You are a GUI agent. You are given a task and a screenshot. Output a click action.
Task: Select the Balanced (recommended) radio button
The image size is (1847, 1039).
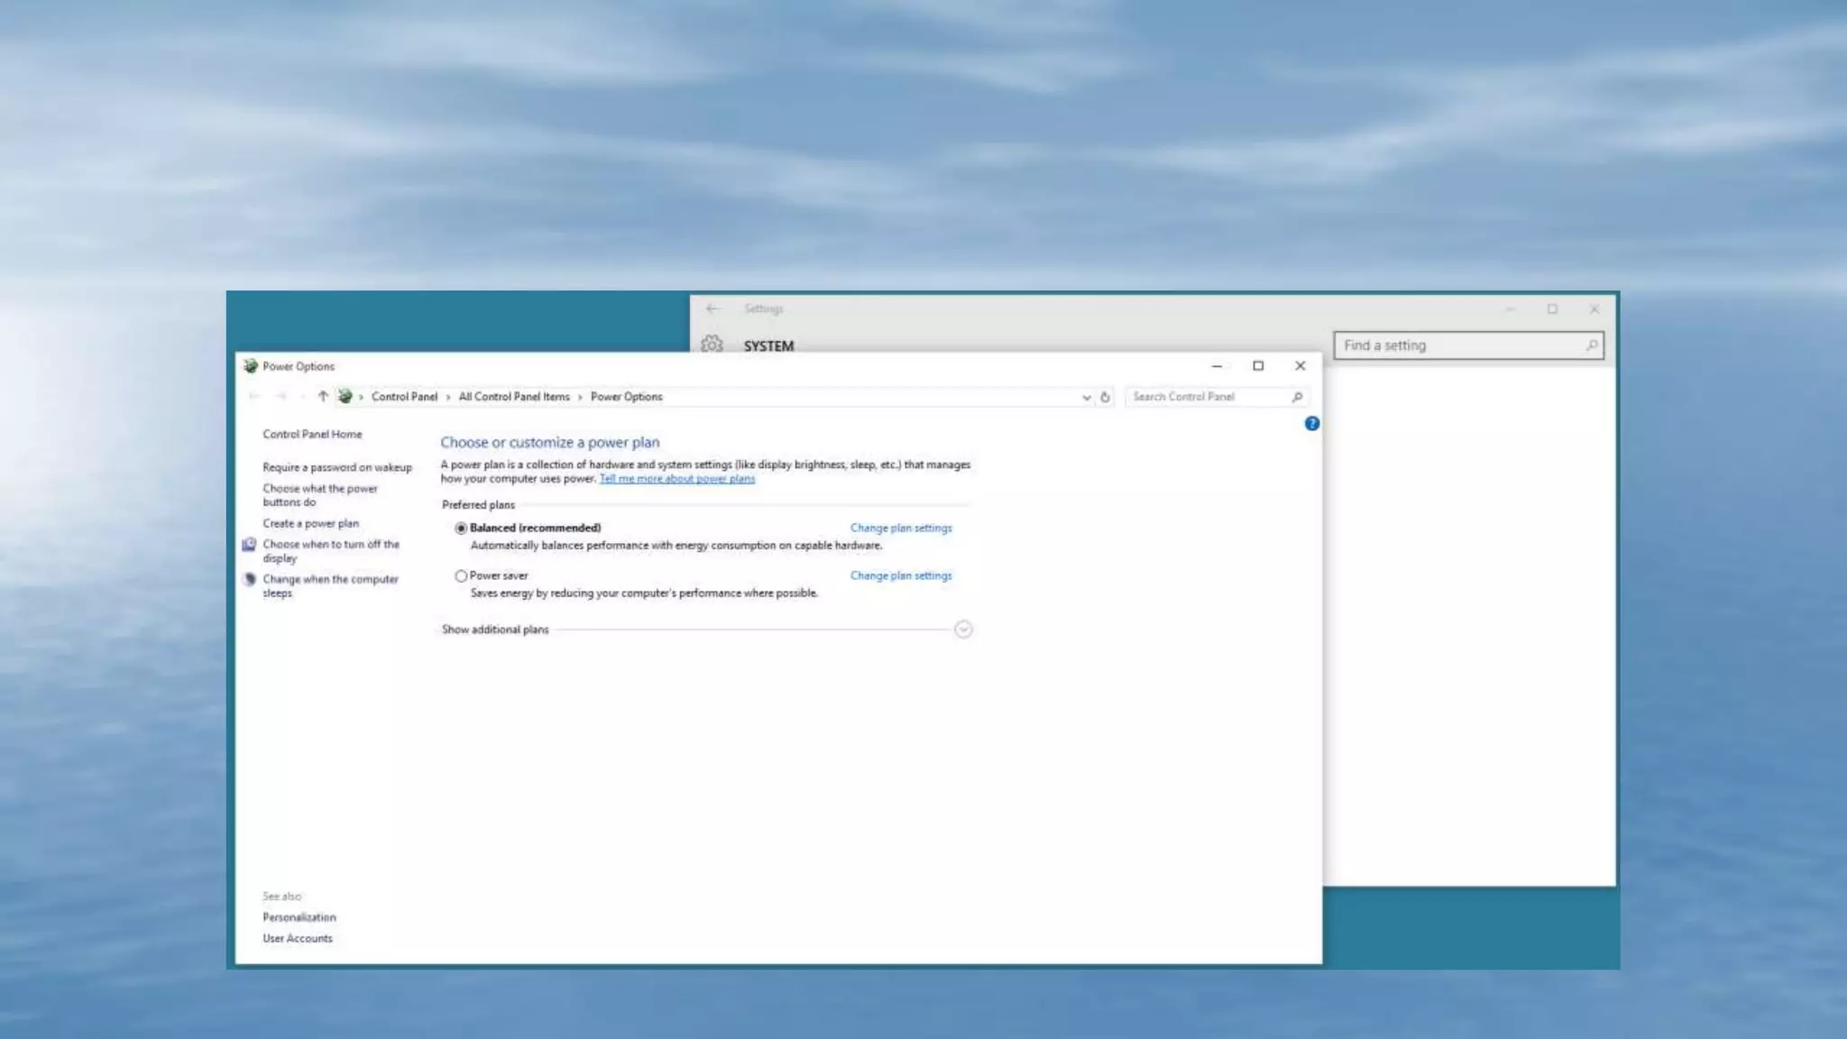click(461, 529)
